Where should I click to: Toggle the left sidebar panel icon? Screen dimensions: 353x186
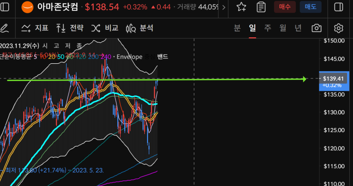(x=5, y=7)
